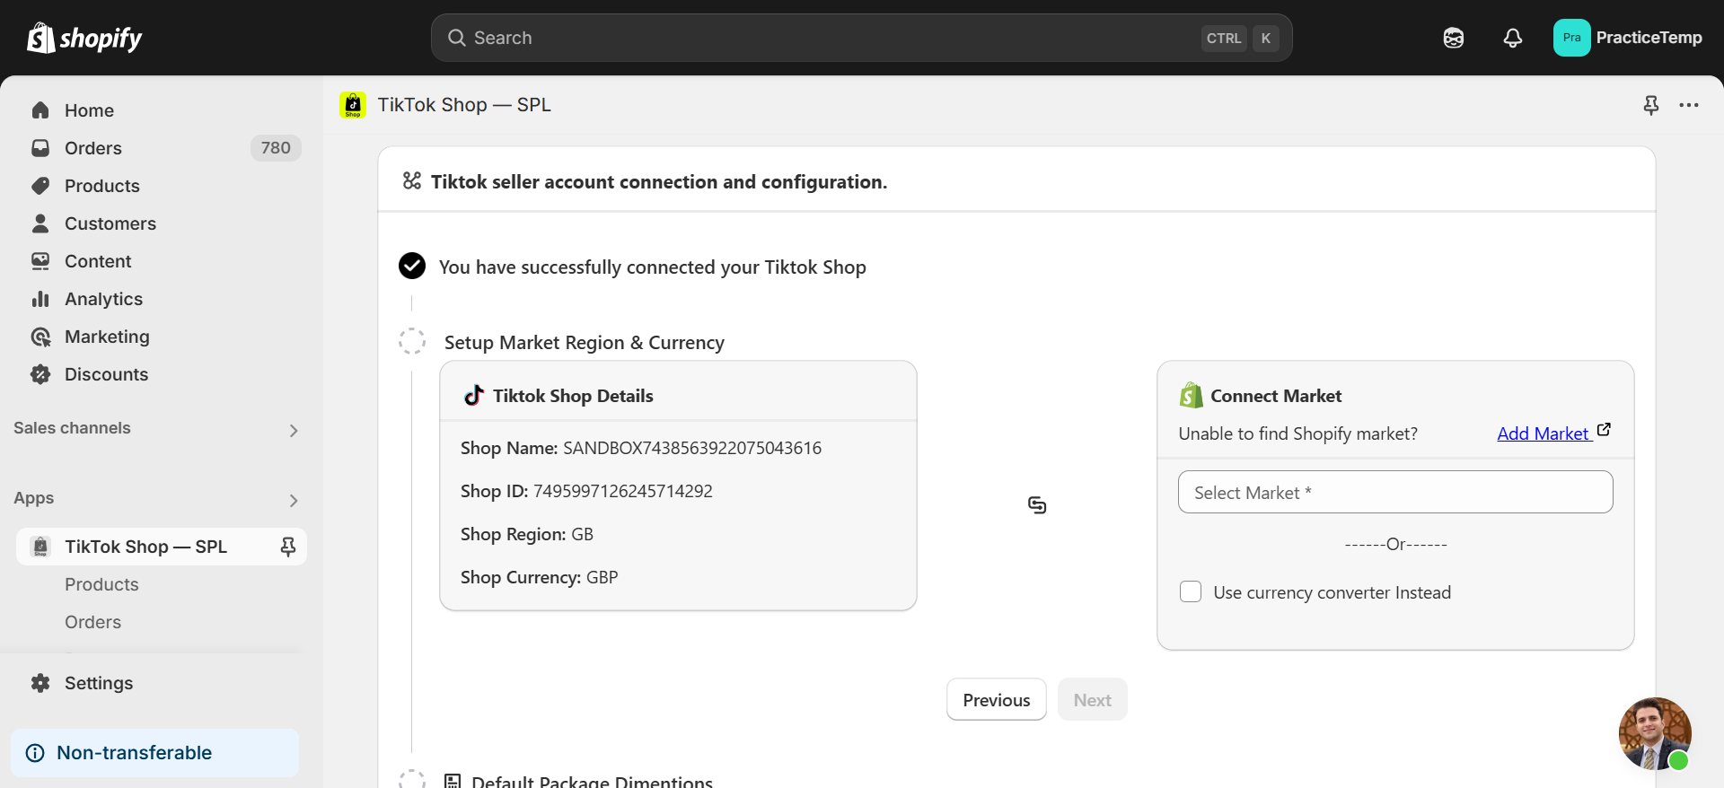Open Settings in the sidebar

click(98, 683)
